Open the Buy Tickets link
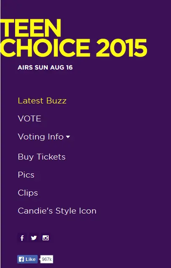Viewport: 171px width, 268px height. coord(41,157)
